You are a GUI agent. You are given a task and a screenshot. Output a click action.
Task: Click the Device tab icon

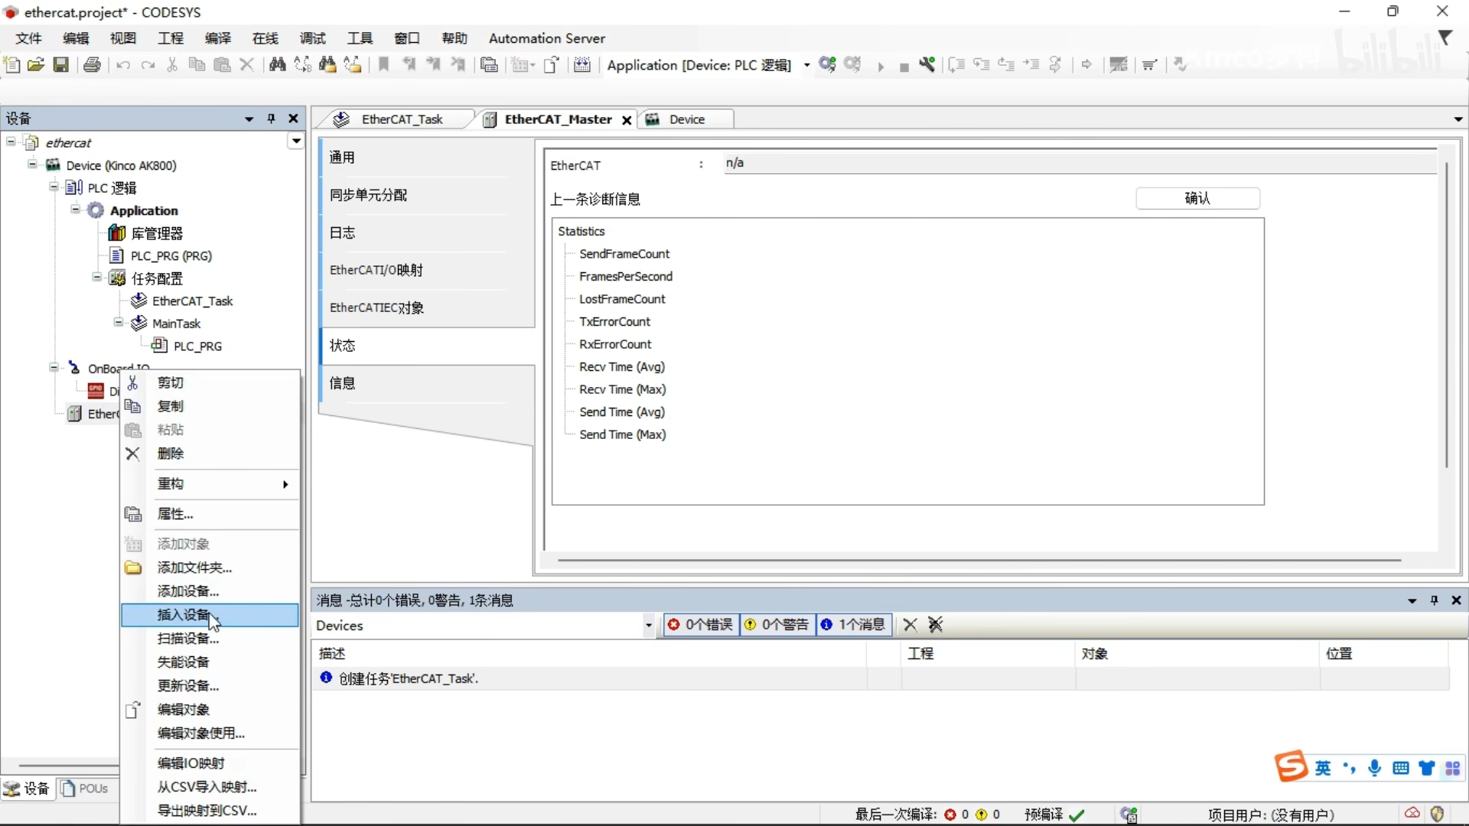(x=654, y=119)
